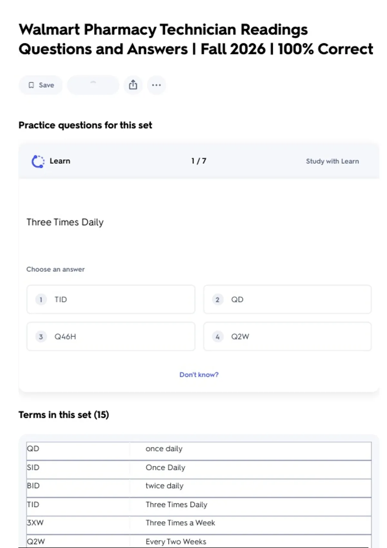Click the SID term row
Viewport: 387px width, 548px height.
[x=199, y=468]
